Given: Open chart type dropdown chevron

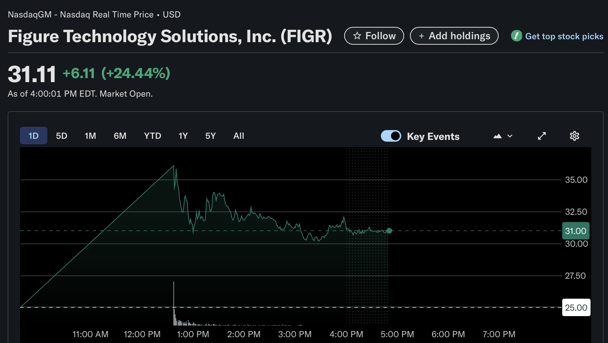Looking at the screenshot, I should tap(510, 136).
